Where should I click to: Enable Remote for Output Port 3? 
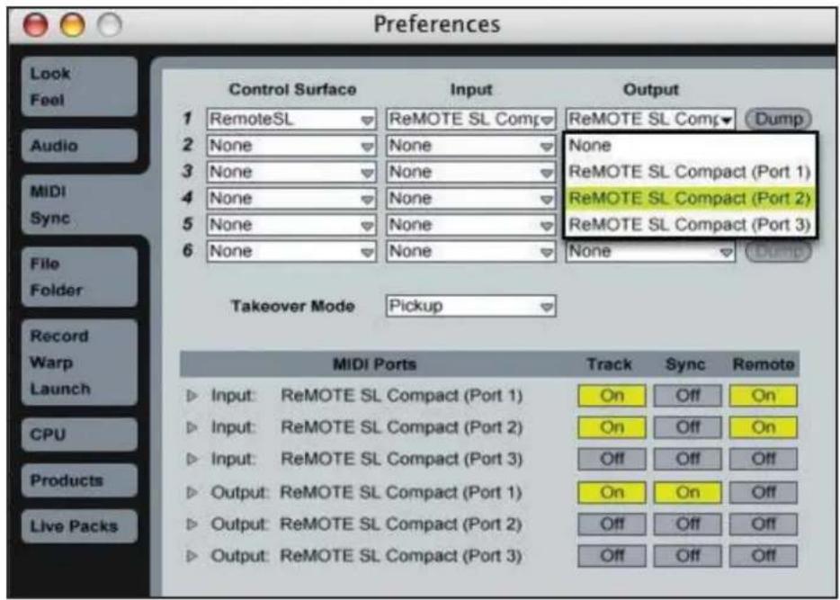coord(763,556)
